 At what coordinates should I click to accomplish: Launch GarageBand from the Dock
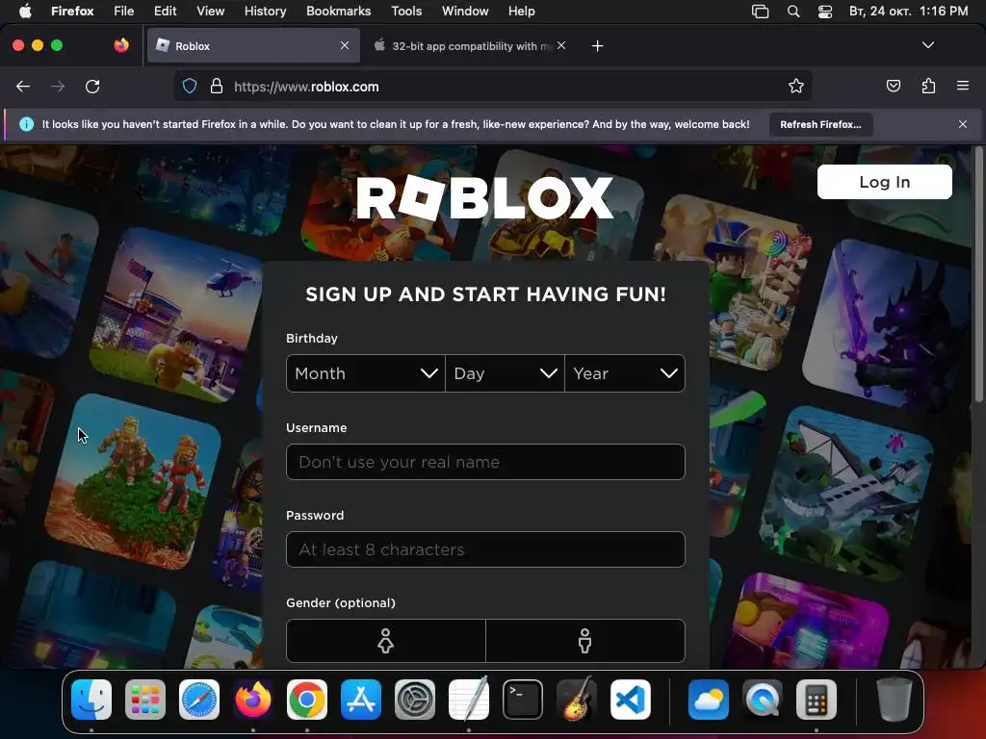coord(577,700)
